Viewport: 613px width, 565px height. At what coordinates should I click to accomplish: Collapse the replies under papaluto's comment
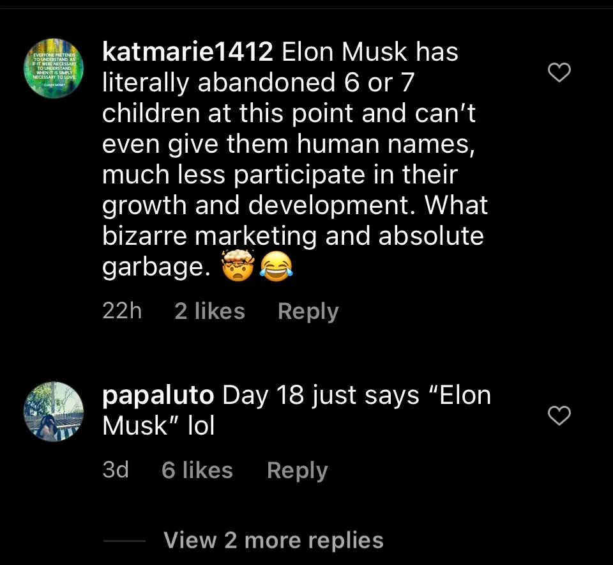(x=273, y=540)
